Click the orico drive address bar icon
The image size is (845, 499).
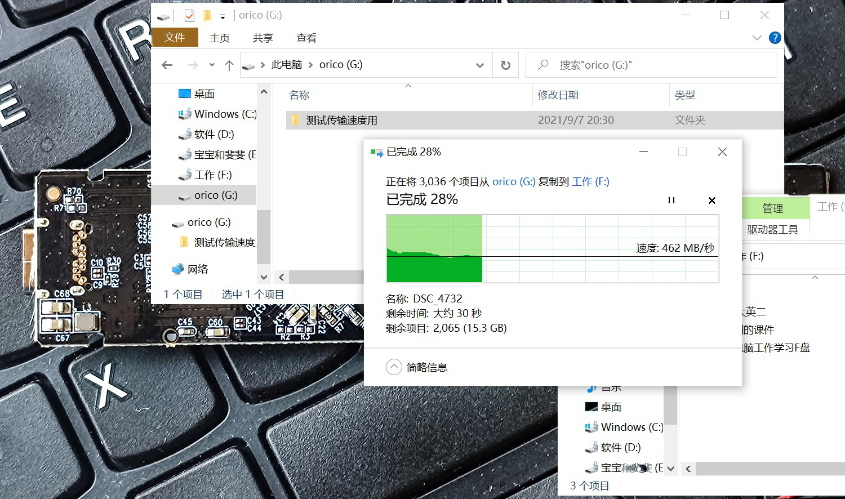tap(248, 65)
